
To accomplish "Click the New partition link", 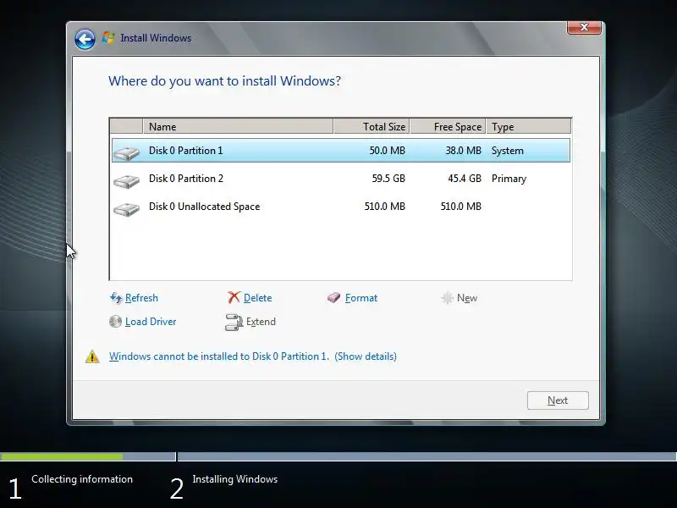I will 467,298.
